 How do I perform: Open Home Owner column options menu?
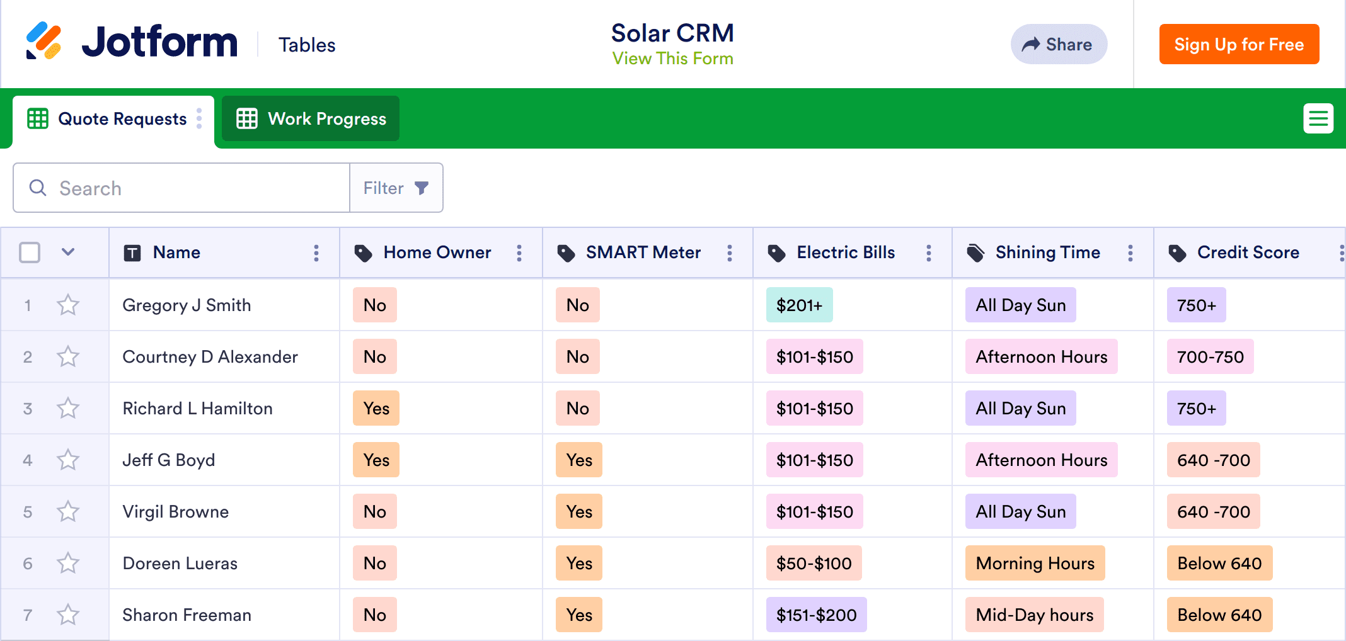click(x=519, y=253)
